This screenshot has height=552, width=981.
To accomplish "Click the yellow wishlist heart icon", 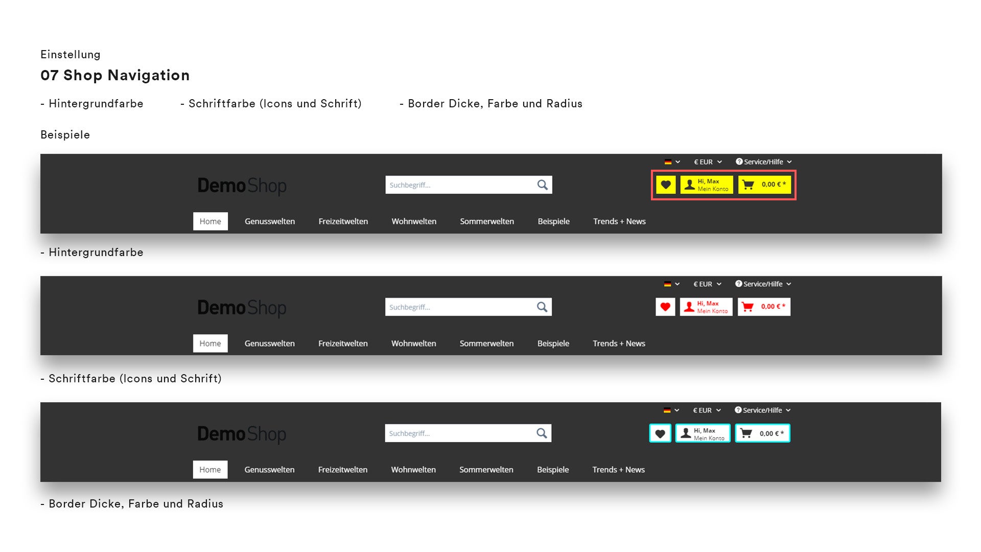I will [x=665, y=184].
